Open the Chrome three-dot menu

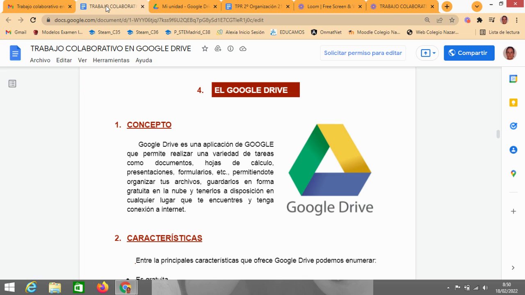click(x=516, y=20)
